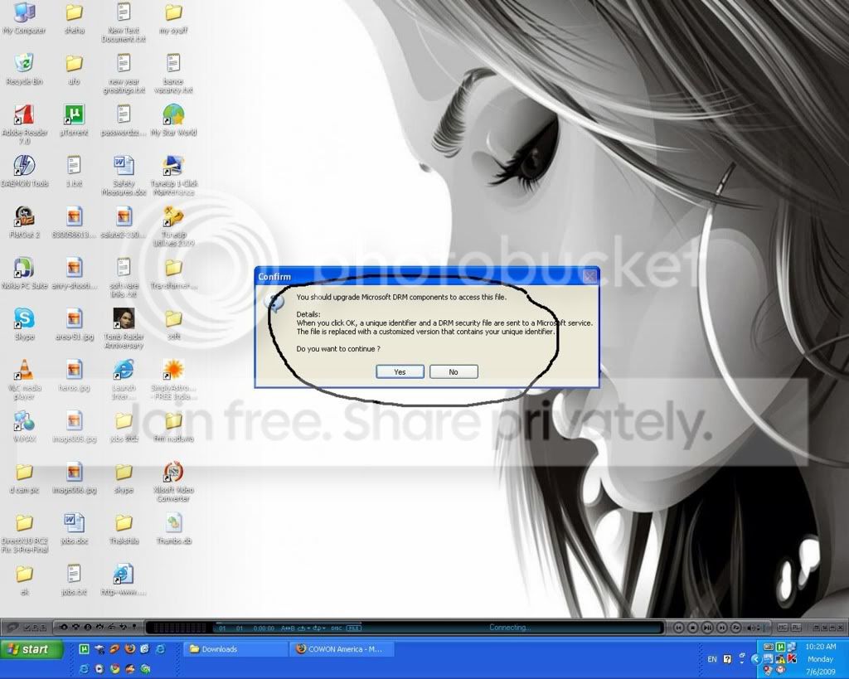The image size is (849, 679).
Task: Expand hidden system tray icons arrow
Action: 756,659
